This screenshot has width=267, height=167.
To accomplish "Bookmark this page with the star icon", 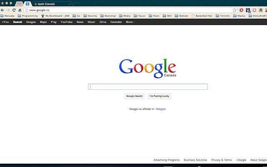I will (234, 10).
